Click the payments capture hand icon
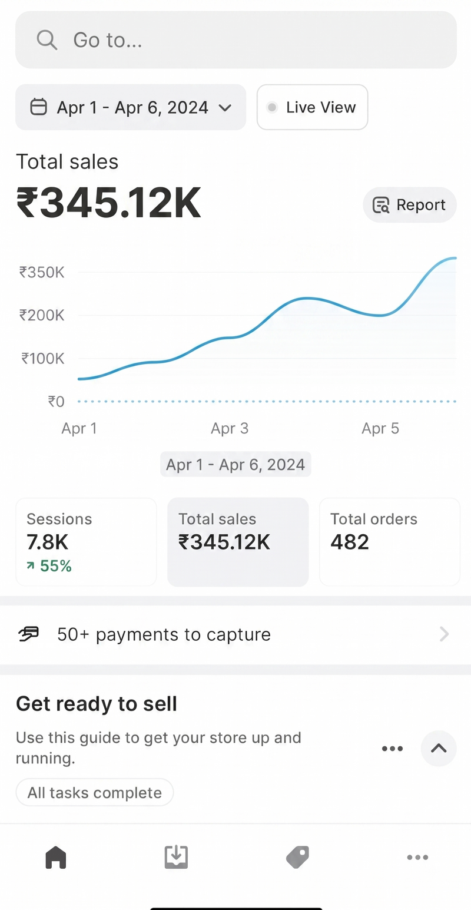The height and width of the screenshot is (910, 471). point(29,634)
